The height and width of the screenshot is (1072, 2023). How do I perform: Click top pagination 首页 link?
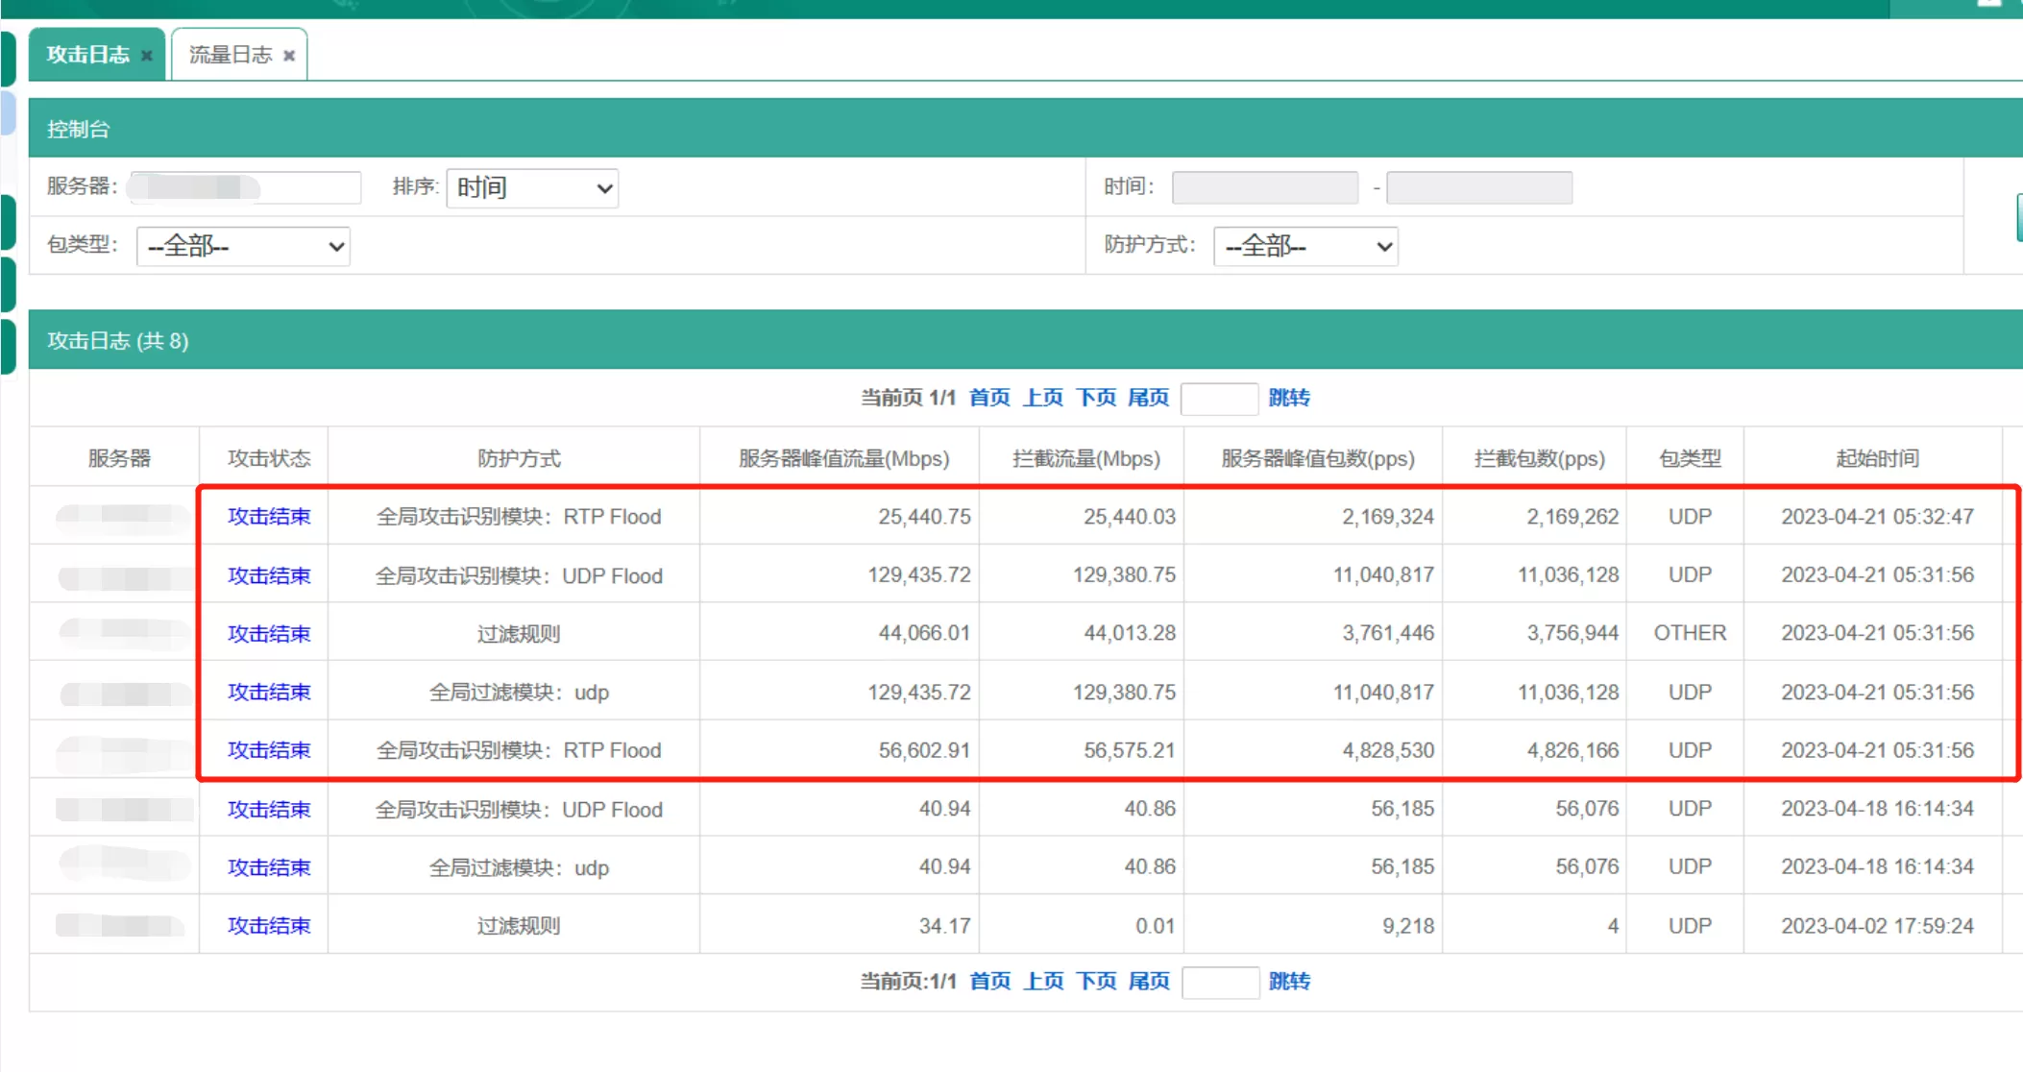[x=989, y=398]
